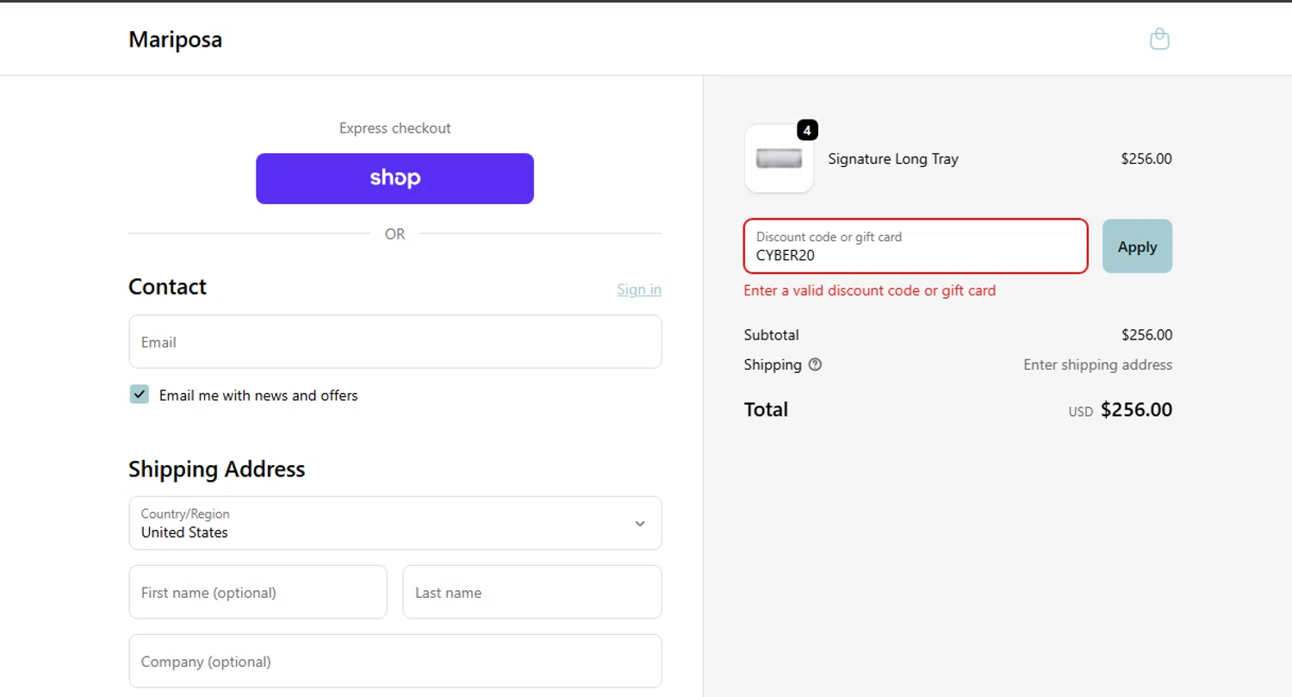This screenshot has width=1292, height=697.
Task: Go to the Mariposa store home
Action: (176, 40)
